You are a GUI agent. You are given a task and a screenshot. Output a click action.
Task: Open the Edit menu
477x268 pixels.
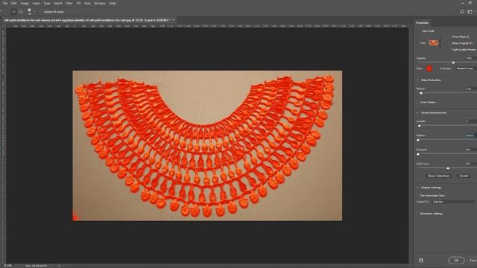(14, 3)
